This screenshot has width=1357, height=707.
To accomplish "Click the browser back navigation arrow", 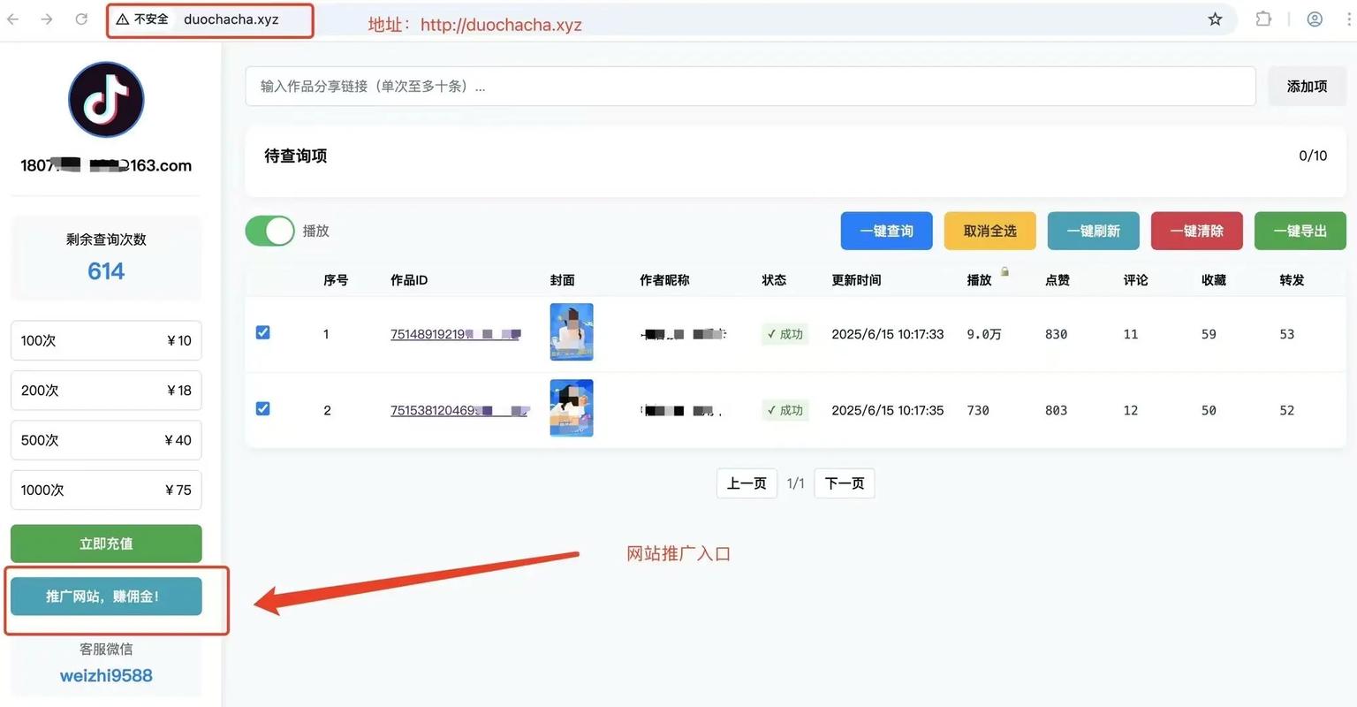I will (x=14, y=18).
